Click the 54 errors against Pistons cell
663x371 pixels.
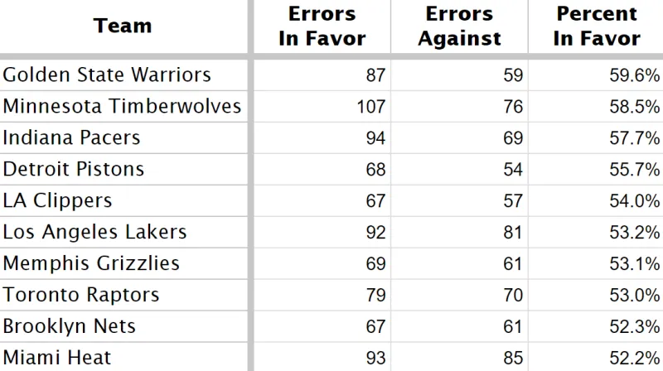pos(513,170)
